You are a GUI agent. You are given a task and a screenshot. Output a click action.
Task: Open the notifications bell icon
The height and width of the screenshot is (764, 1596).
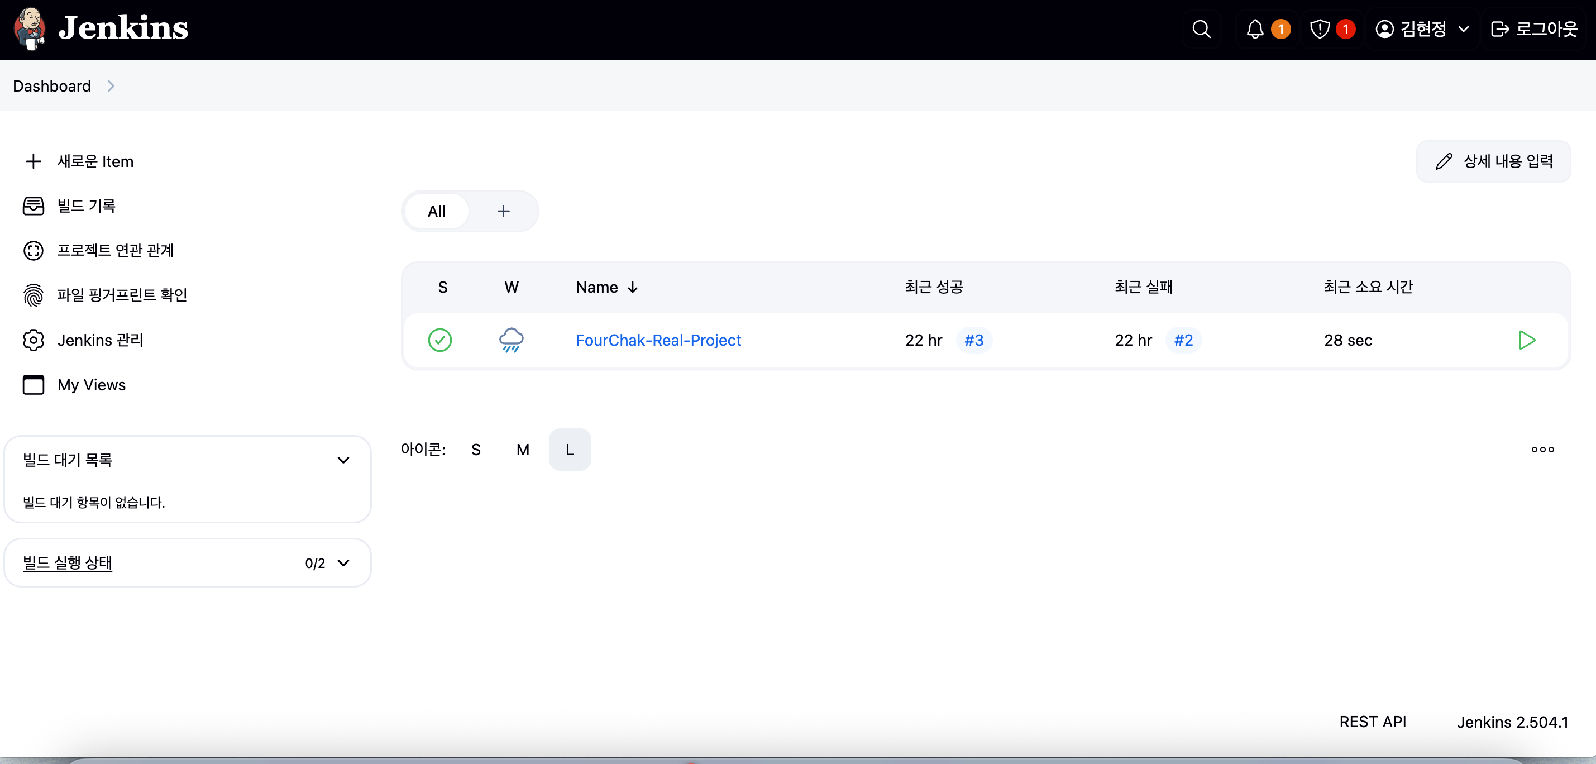click(x=1255, y=29)
